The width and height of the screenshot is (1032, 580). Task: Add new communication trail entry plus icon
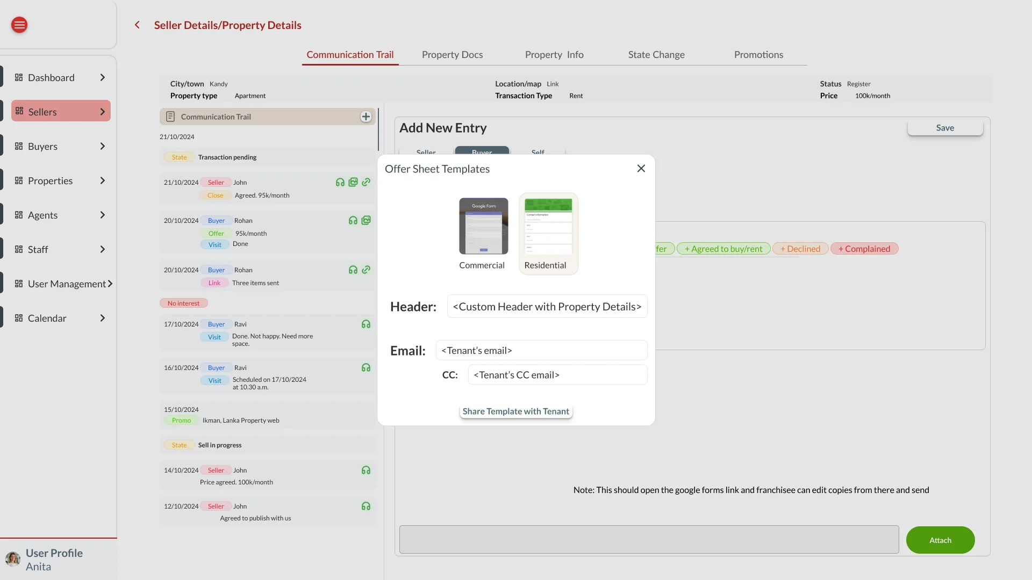[366, 117]
